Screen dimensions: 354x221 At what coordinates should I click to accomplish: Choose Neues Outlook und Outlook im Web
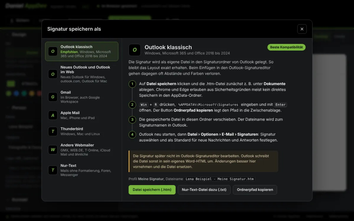[82, 74]
